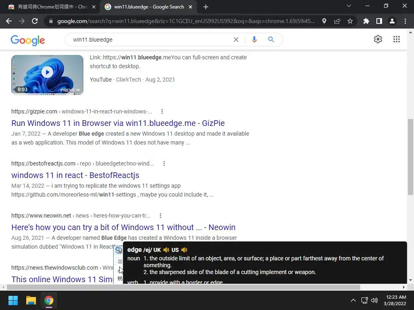
Task: Click the Youdao dictionary popup icon
Action: (119, 250)
